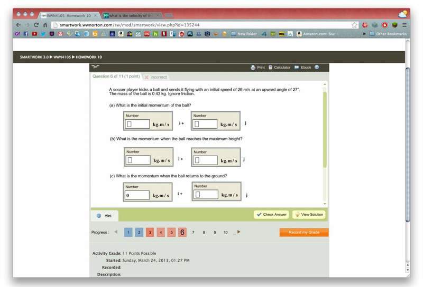
Task: Open the browser home page icon
Action: coord(45,25)
